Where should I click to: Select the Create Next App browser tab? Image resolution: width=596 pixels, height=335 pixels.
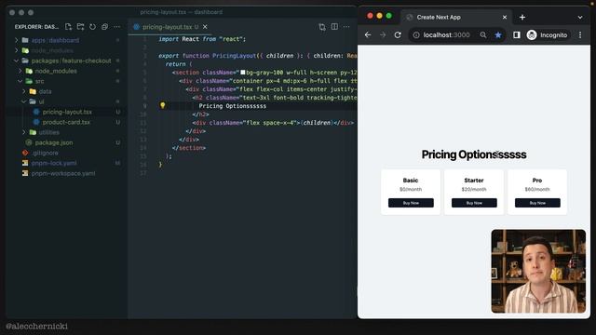click(456, 17)
